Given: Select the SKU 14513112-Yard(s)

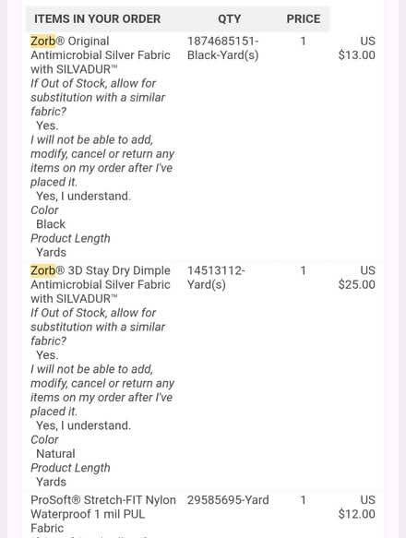Looking at the screenshot, I should (216, 278).
